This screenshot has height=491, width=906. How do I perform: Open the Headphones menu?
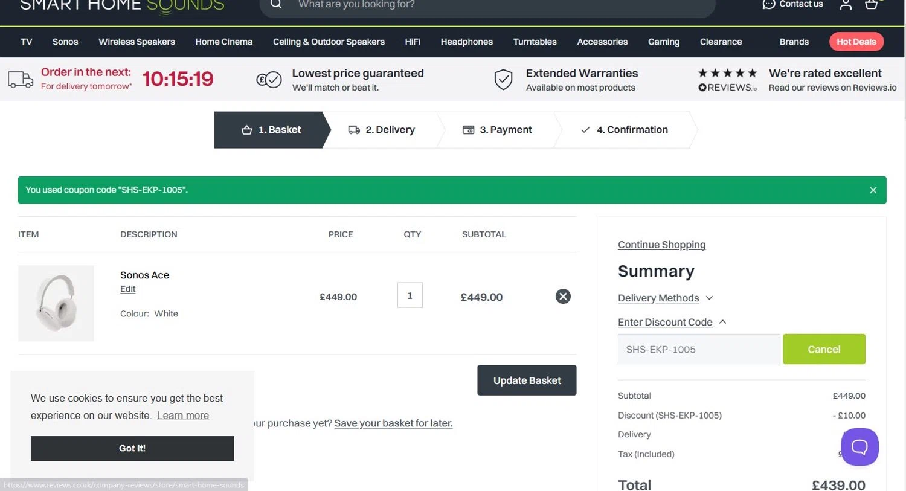point(467,42)
